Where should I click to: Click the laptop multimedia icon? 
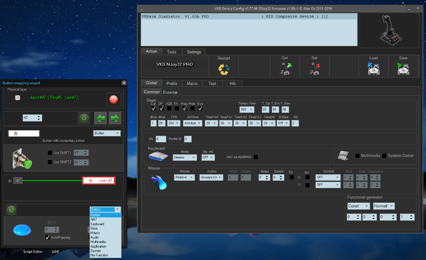tap(343, 156)
